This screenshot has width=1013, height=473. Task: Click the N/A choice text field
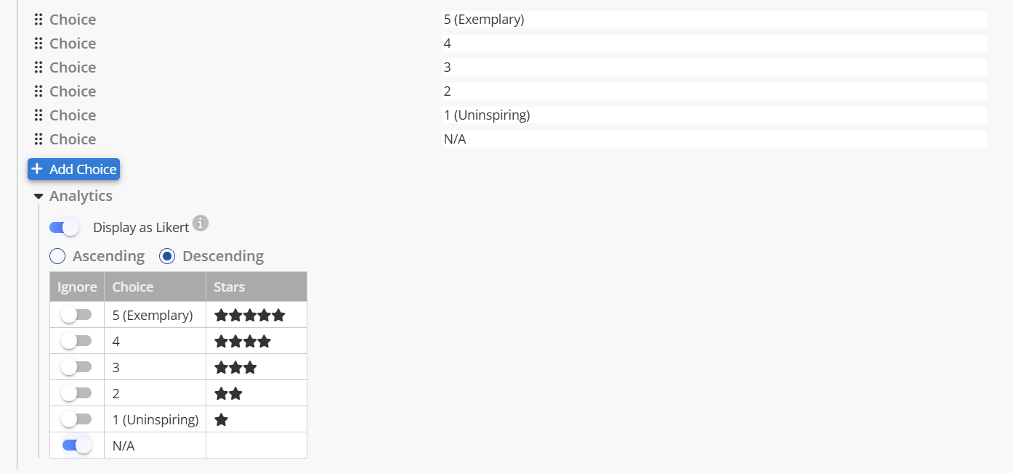714,139
